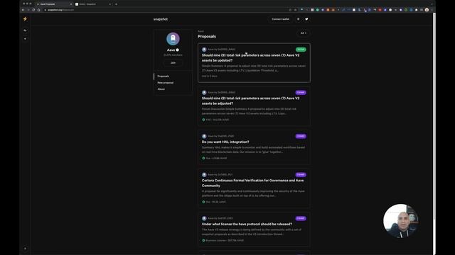Open the Twitter bird icon link
The height and width of the screenshot is (255, 455).
(x=306, y=19)
